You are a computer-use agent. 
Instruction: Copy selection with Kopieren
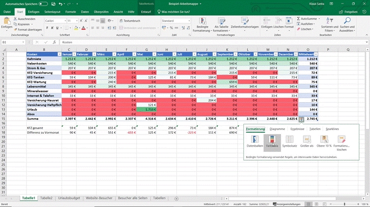tap(23, 24)
